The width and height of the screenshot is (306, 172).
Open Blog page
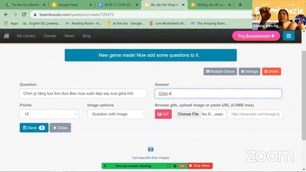click(x=87, y=36)
